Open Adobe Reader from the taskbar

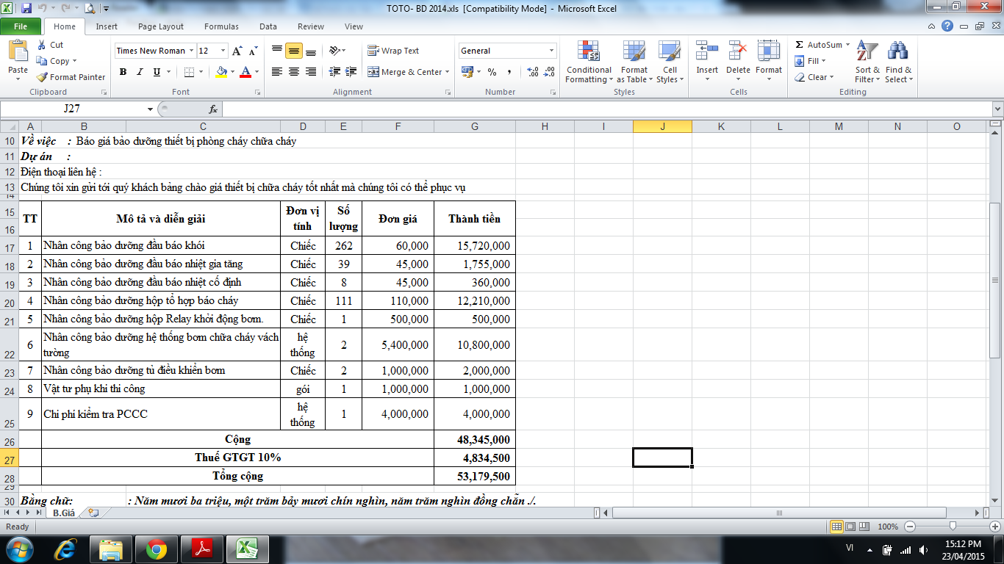[201, 549]
